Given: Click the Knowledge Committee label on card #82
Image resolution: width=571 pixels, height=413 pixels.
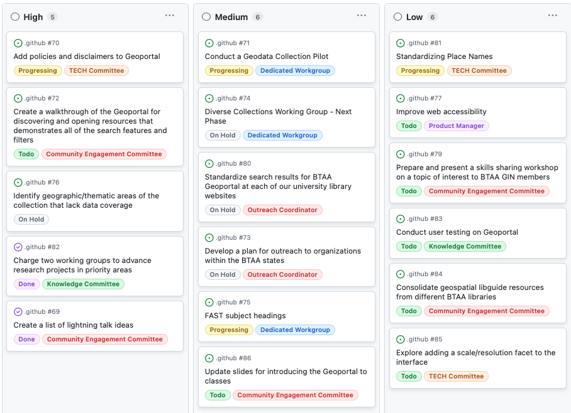Looking at the screenshot, I should click(x=83, y=284).
